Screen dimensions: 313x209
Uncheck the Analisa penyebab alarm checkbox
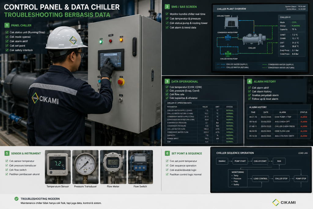(249, 95)
